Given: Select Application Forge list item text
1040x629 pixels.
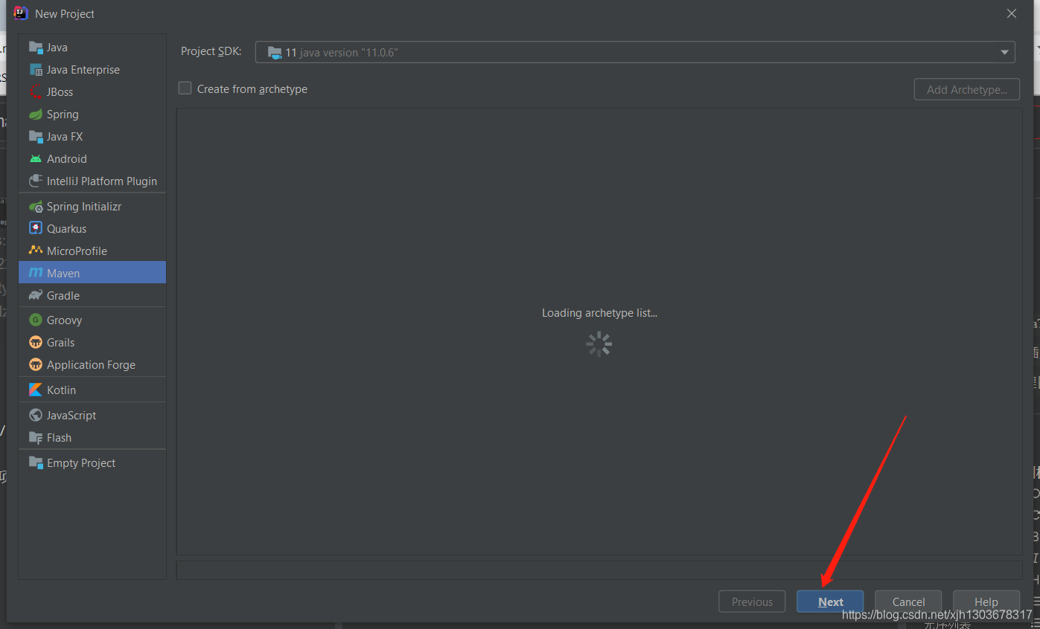Looking at the screenshot, I should 91,365.
